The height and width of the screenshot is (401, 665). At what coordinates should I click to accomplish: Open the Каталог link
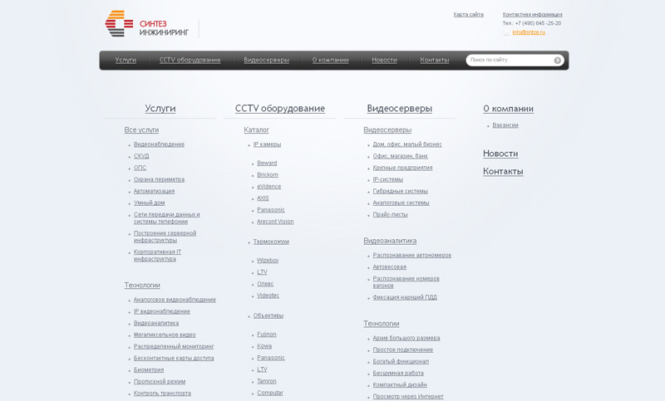[x=256, y=130]
